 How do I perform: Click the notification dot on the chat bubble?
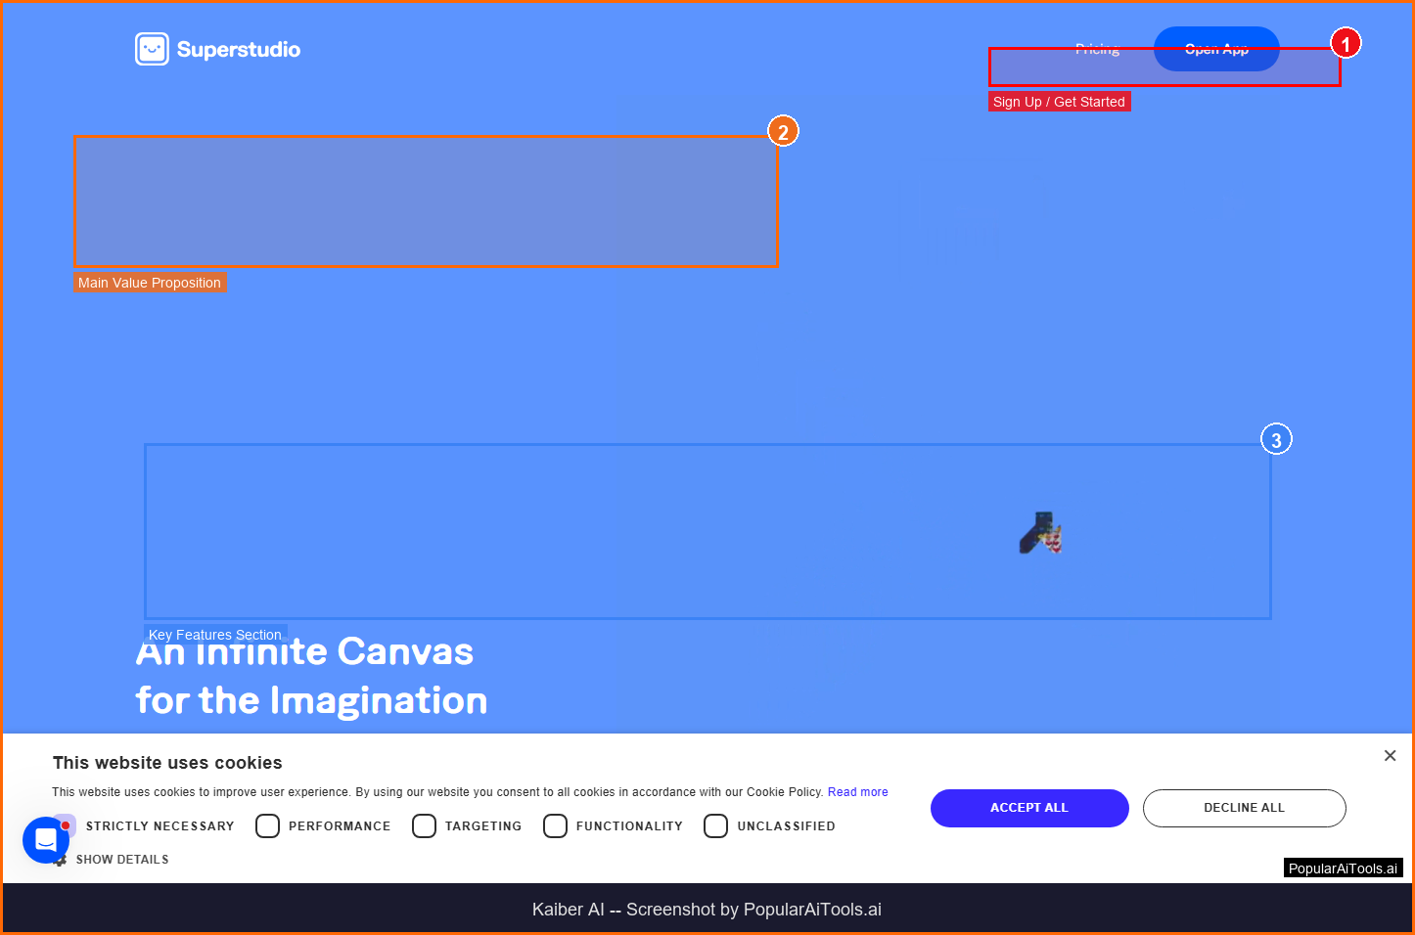click(x=66, y=824)
